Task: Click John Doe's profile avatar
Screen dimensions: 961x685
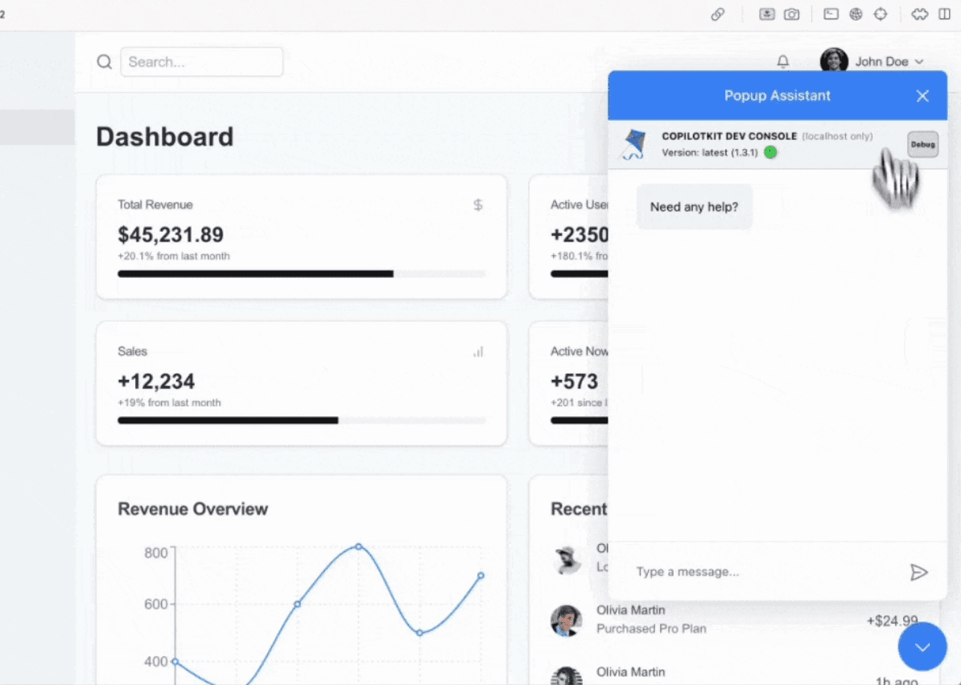Action: point(834,60)
